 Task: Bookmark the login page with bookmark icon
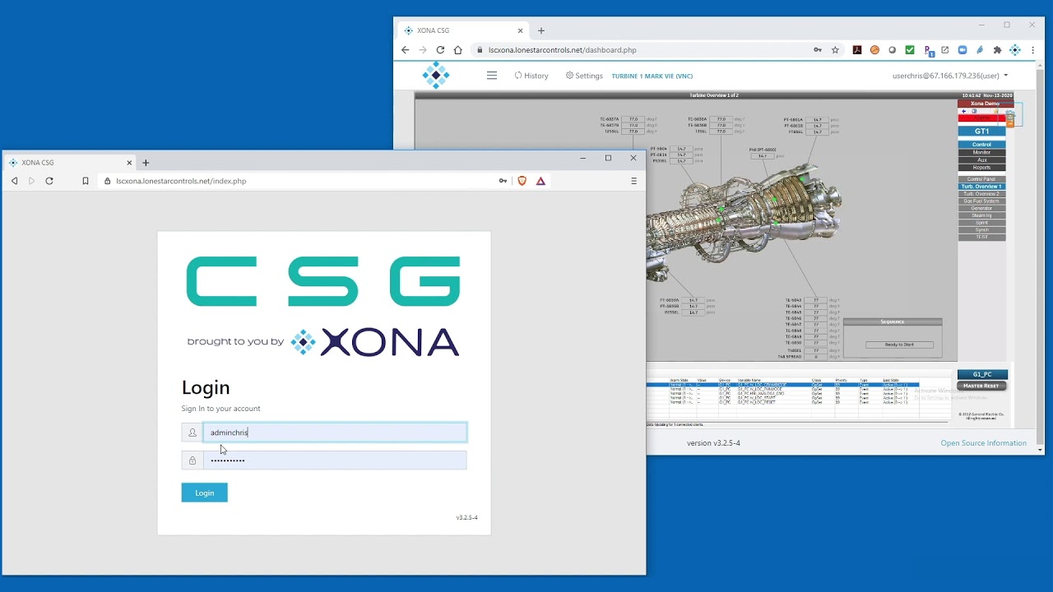point(85,181)
